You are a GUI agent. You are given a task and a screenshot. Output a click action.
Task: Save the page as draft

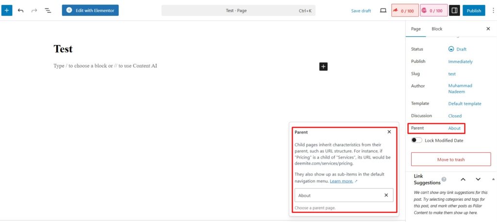point(361,11)
